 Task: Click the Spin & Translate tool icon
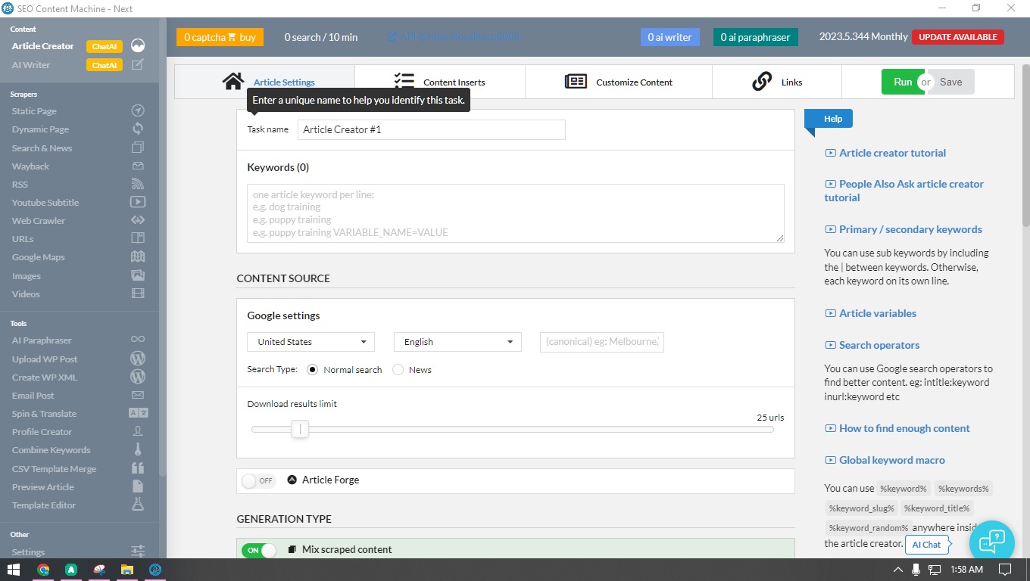pyautogui.click(x=138, y=413)
